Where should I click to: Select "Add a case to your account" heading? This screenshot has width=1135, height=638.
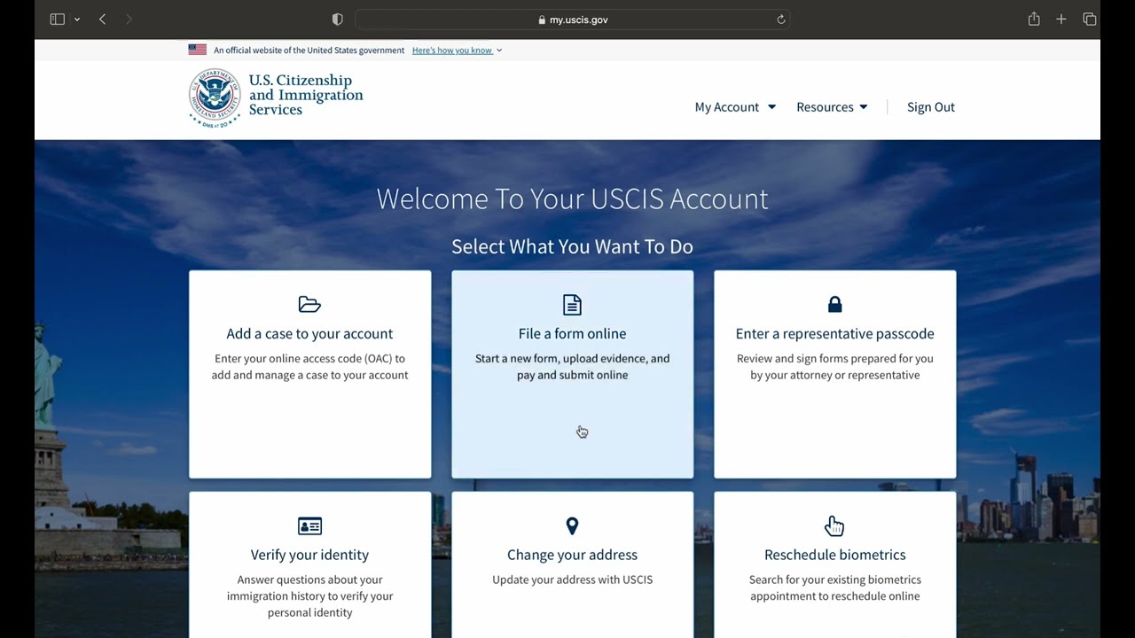(309, 333)
